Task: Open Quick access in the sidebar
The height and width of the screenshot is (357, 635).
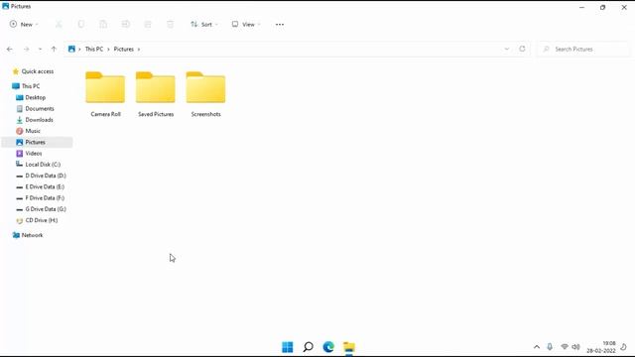Action: pyautogui.click(x=38, y=71)
